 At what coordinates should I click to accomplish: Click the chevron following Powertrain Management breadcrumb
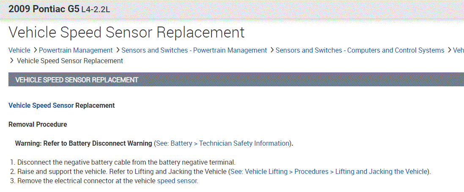click(117, 50)
